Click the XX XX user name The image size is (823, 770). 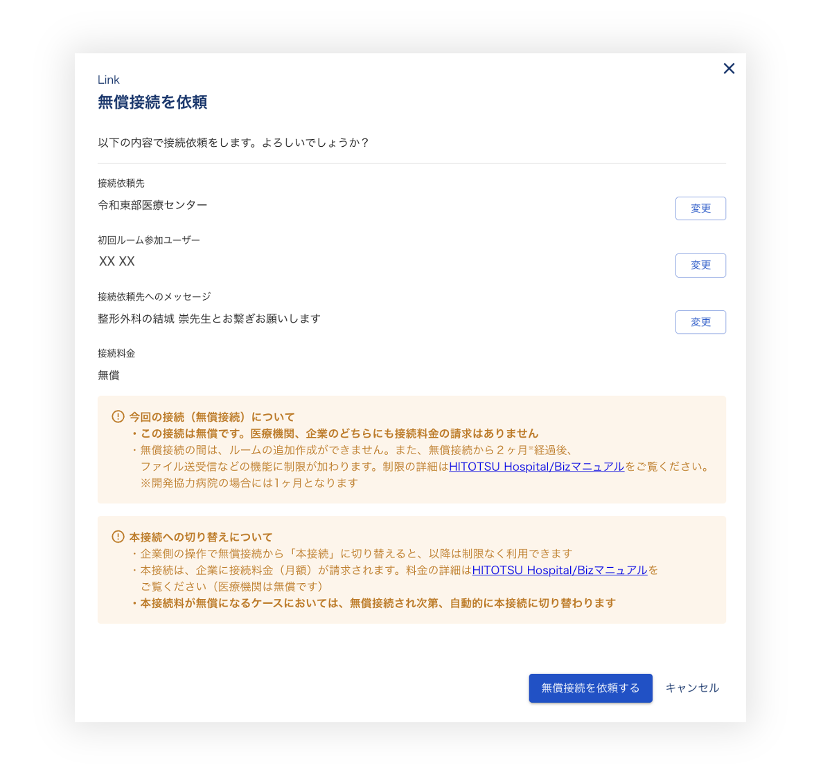pos(117,262)
